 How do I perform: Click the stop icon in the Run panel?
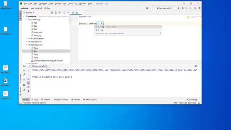[24, 80]
